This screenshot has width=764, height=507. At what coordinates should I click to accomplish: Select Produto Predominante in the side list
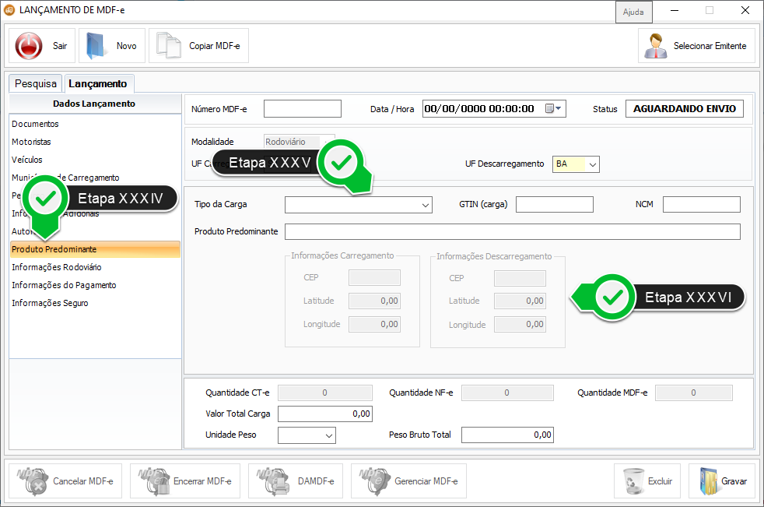click(x=95, y=249)
